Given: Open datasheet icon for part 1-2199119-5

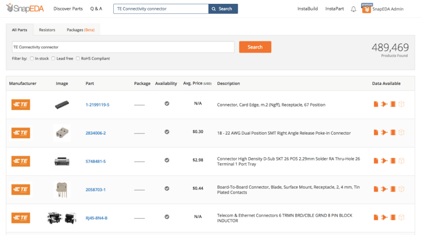Looking at the screenshot, I should coord(376,104).
